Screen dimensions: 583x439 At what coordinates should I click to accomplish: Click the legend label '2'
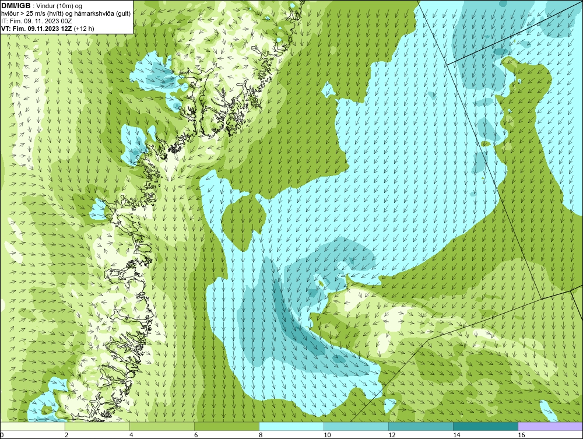[66, 435]
